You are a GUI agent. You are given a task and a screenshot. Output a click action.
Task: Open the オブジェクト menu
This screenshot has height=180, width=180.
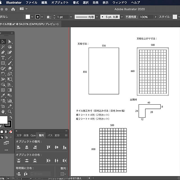coord(60,3)
